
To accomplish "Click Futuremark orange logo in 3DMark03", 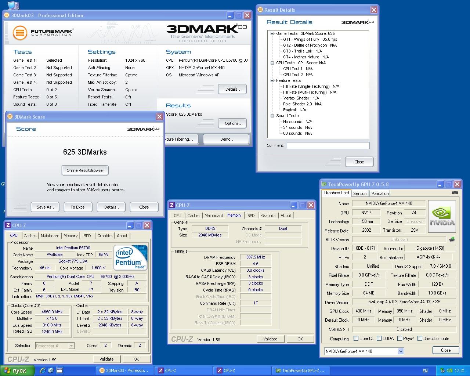I will [20, 33].
